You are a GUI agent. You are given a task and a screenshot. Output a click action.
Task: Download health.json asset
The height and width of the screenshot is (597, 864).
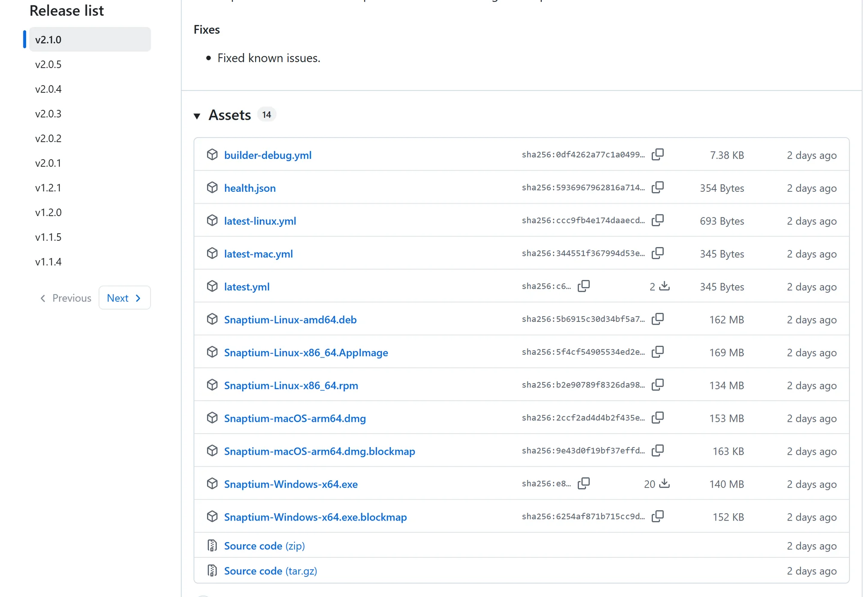point(250,188)
